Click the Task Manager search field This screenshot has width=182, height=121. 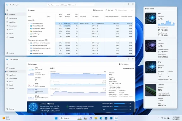(x=71, y=5)
